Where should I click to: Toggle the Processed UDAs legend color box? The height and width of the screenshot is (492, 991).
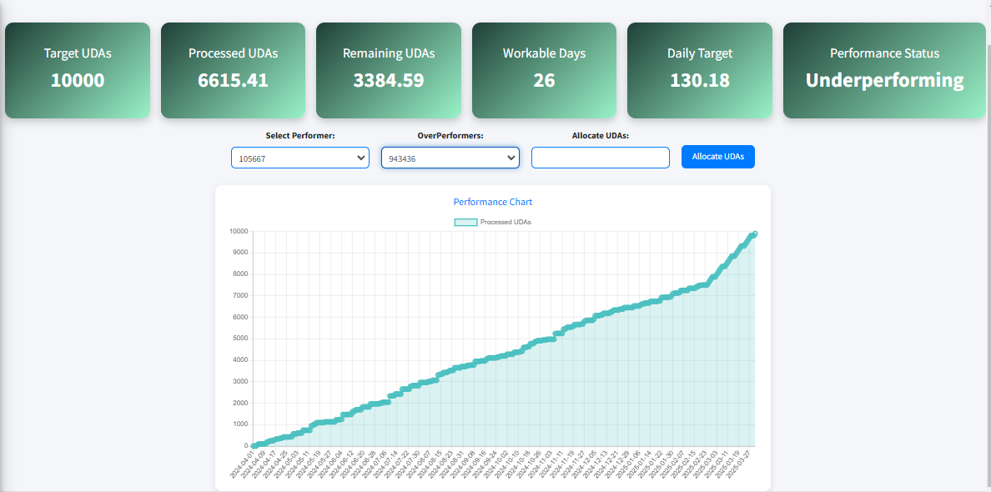(465, 223)
